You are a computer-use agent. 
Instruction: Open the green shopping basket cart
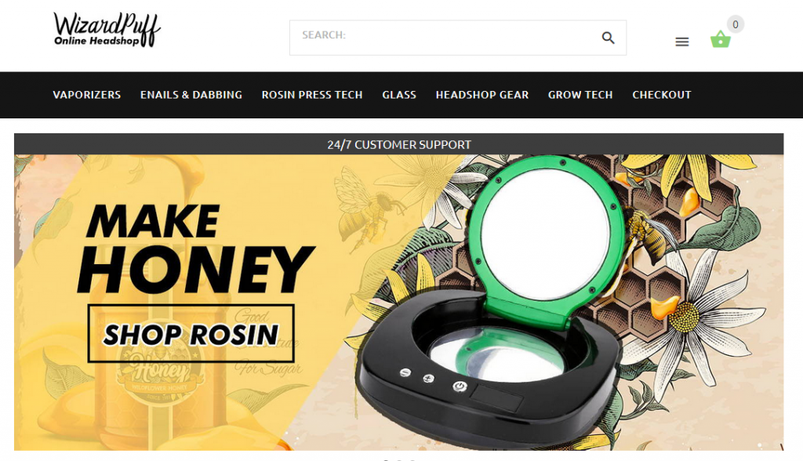tap(720, 39)
